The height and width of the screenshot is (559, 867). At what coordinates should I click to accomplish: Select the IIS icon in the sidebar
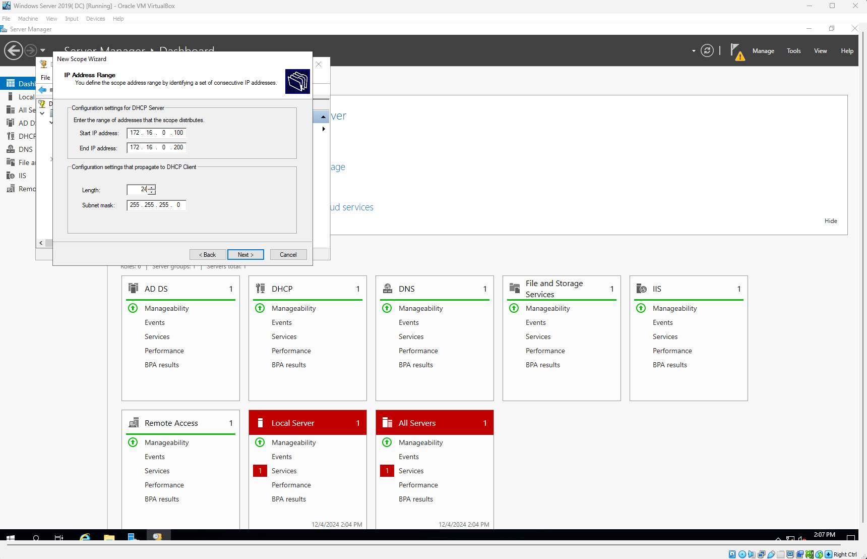[11, 176]
